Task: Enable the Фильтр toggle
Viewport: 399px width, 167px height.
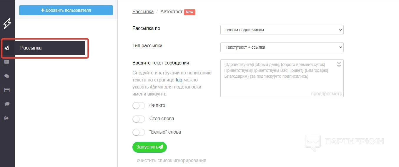Action: [x=139, y=105]
